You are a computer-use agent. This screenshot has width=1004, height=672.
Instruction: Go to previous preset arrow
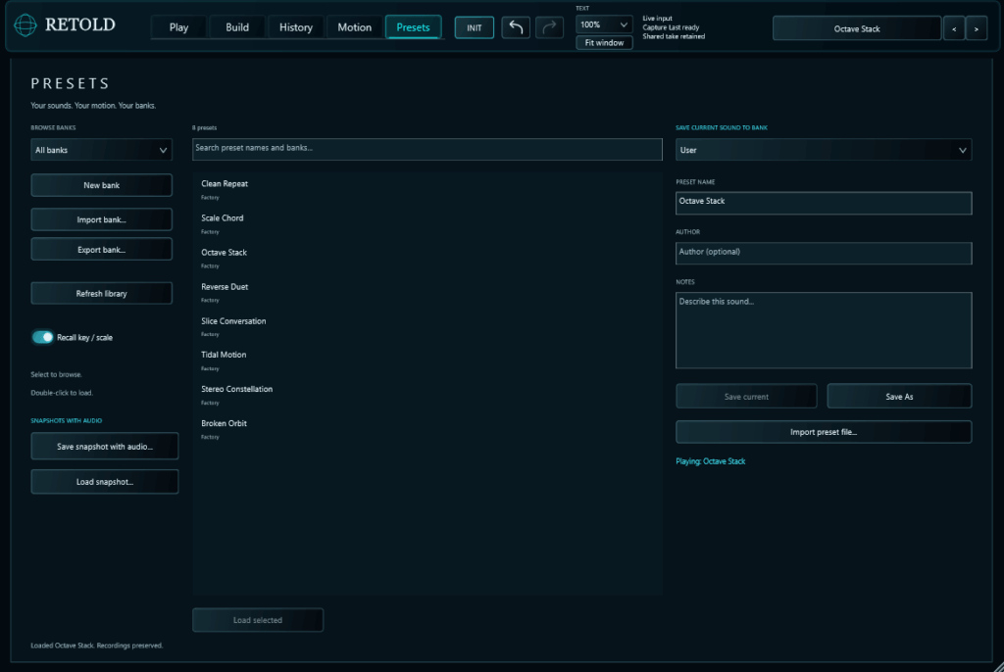954,28
